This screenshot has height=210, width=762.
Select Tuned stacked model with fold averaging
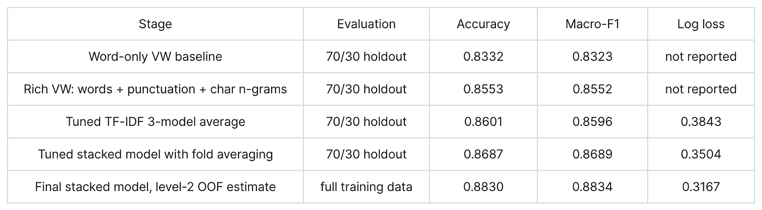point(155,154)
